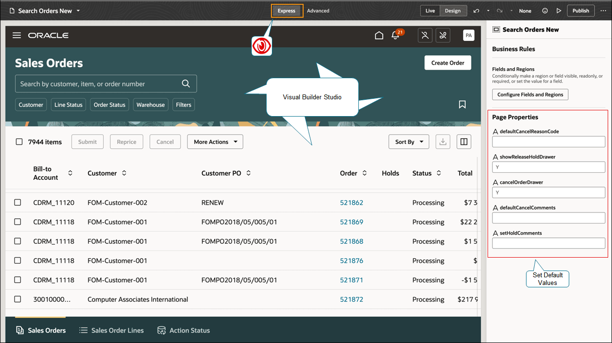Check the row for order 521871
Viewport: 612px width, 343px height.
[x=18, y=280]
